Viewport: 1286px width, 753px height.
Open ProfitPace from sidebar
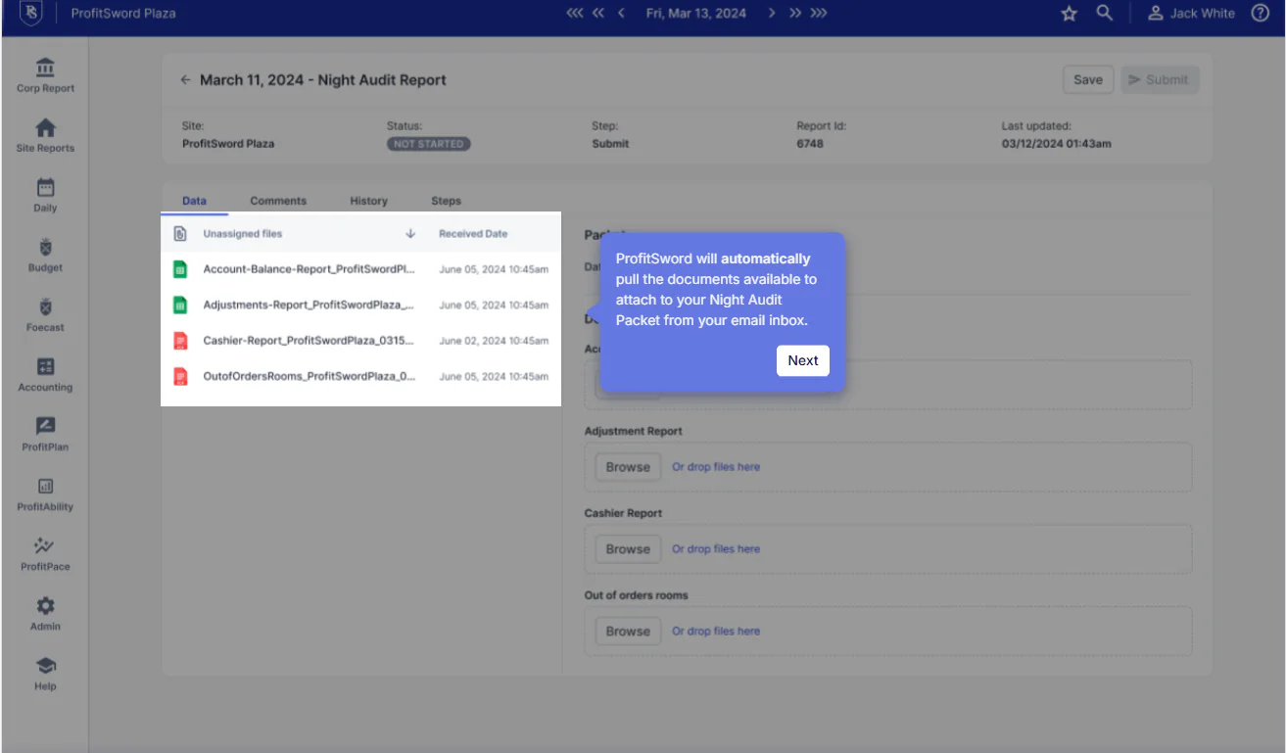(x=45, y=553)
